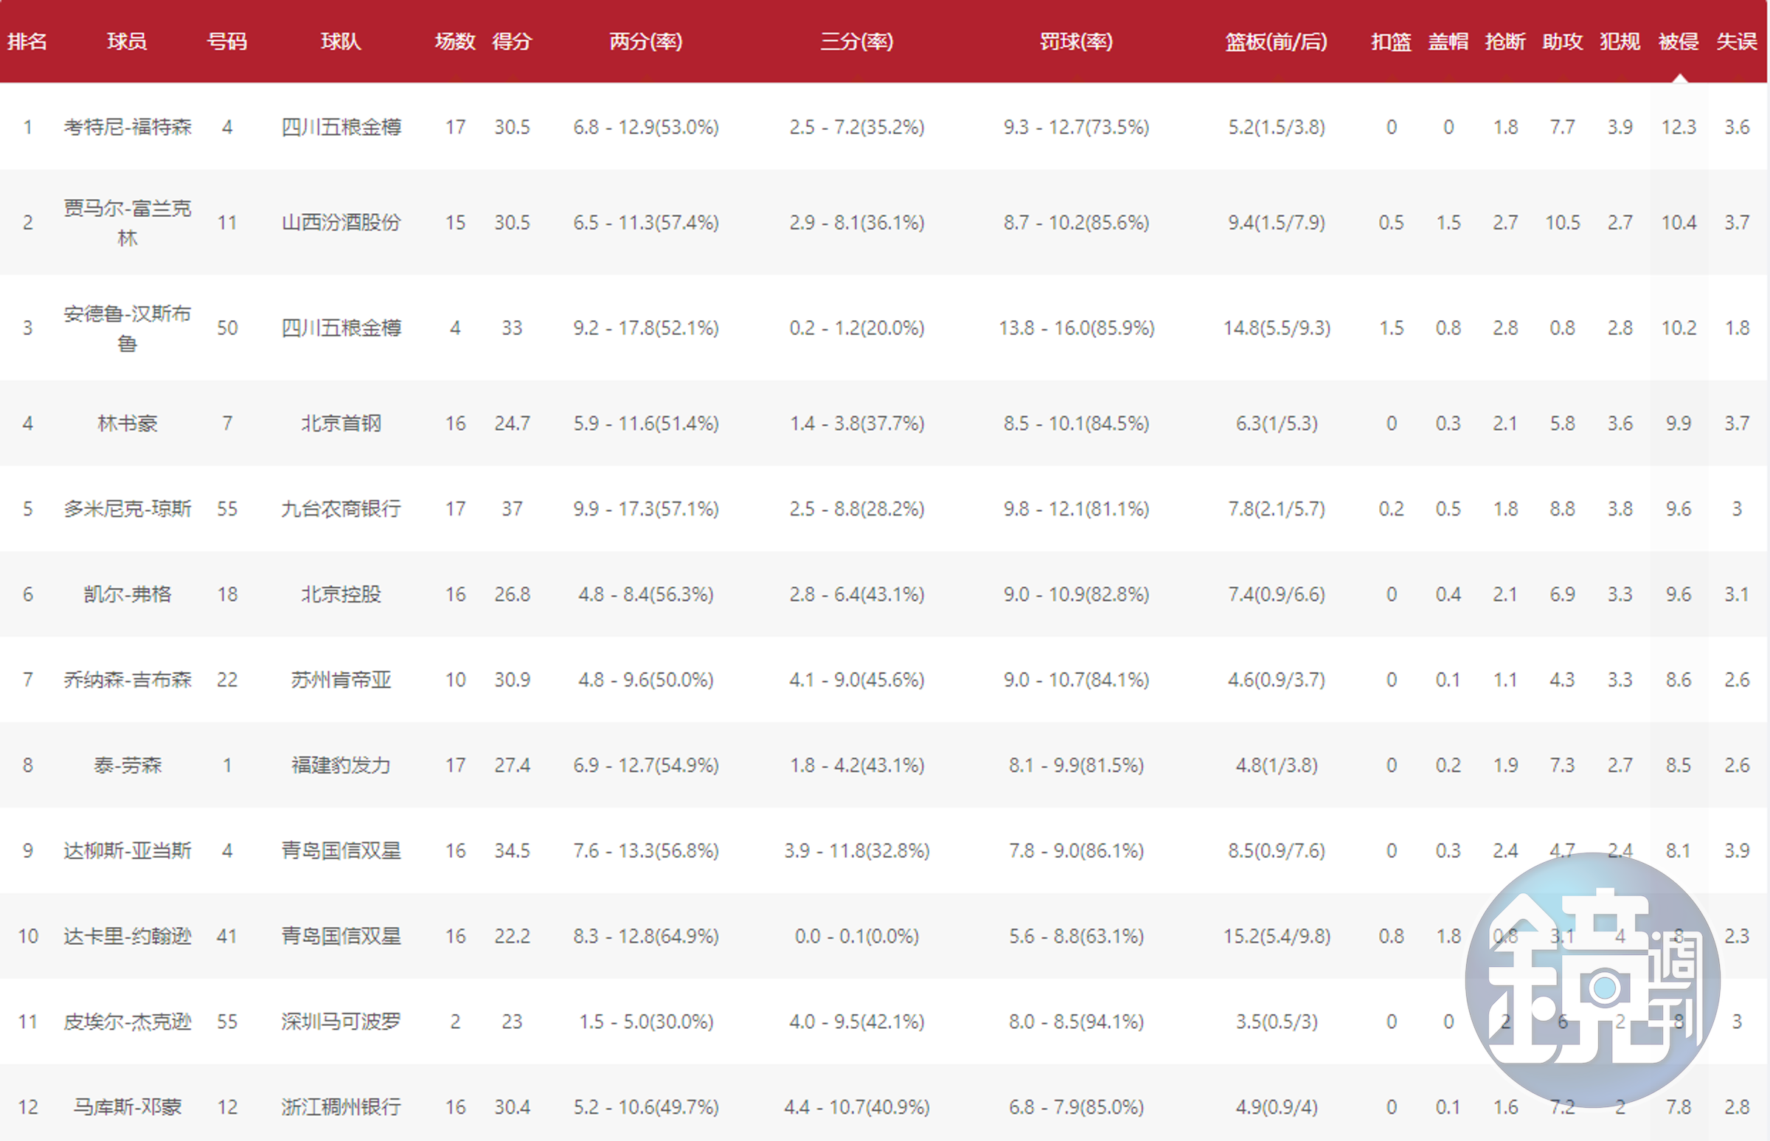Screen dimensions: 1770x1141
Task: Select team 北京控股
Action: coord(341,594)
